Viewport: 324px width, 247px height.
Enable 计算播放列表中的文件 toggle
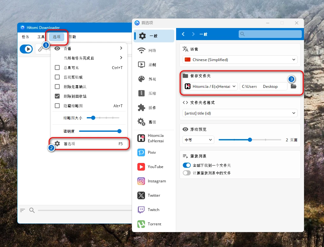[187, 173]
